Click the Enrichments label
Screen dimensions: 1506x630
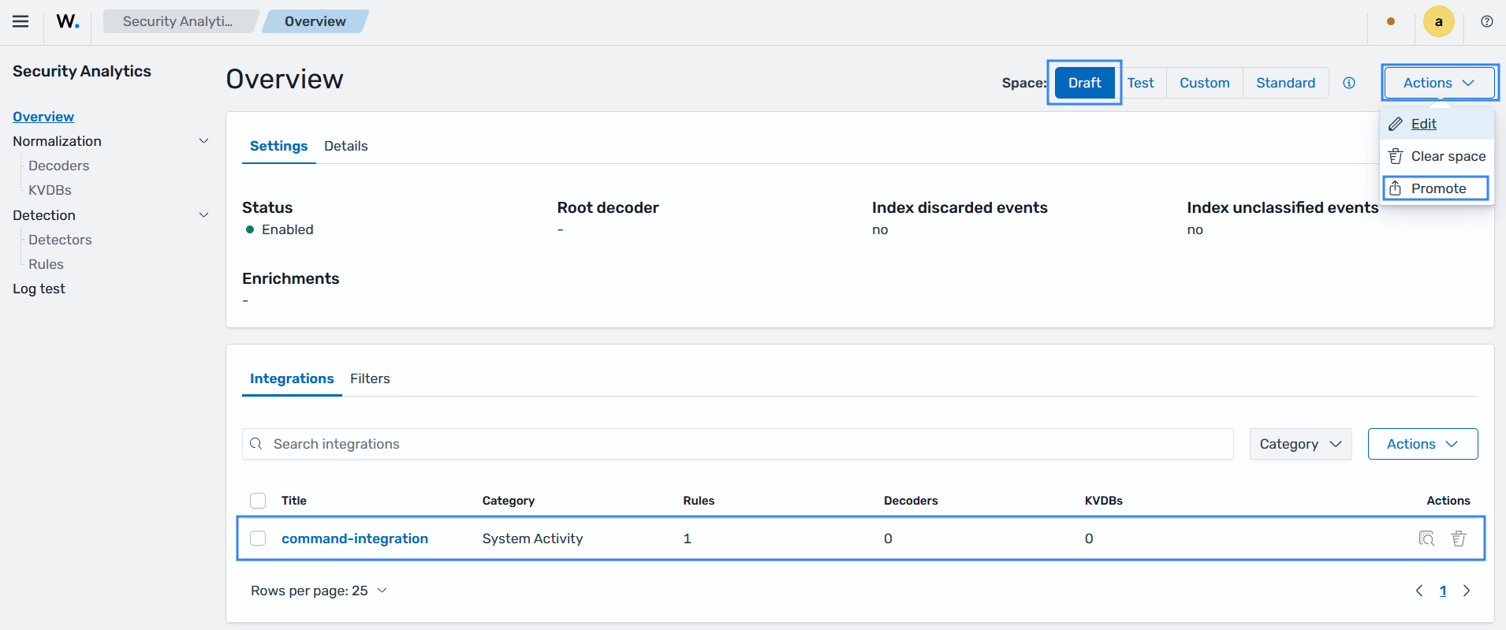290,278
